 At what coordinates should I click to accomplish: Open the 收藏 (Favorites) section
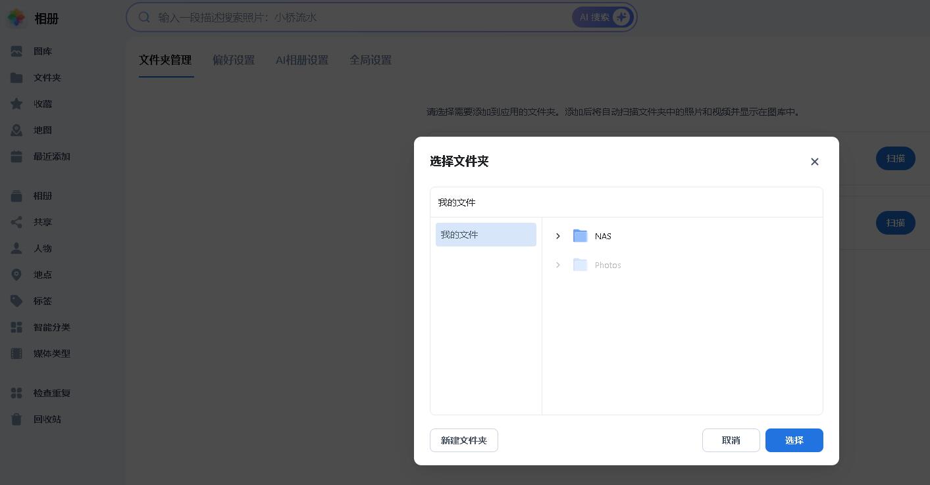click(x=43, y=104)
